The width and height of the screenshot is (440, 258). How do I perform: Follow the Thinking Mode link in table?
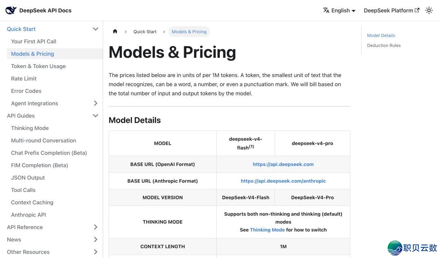[267, 229]
